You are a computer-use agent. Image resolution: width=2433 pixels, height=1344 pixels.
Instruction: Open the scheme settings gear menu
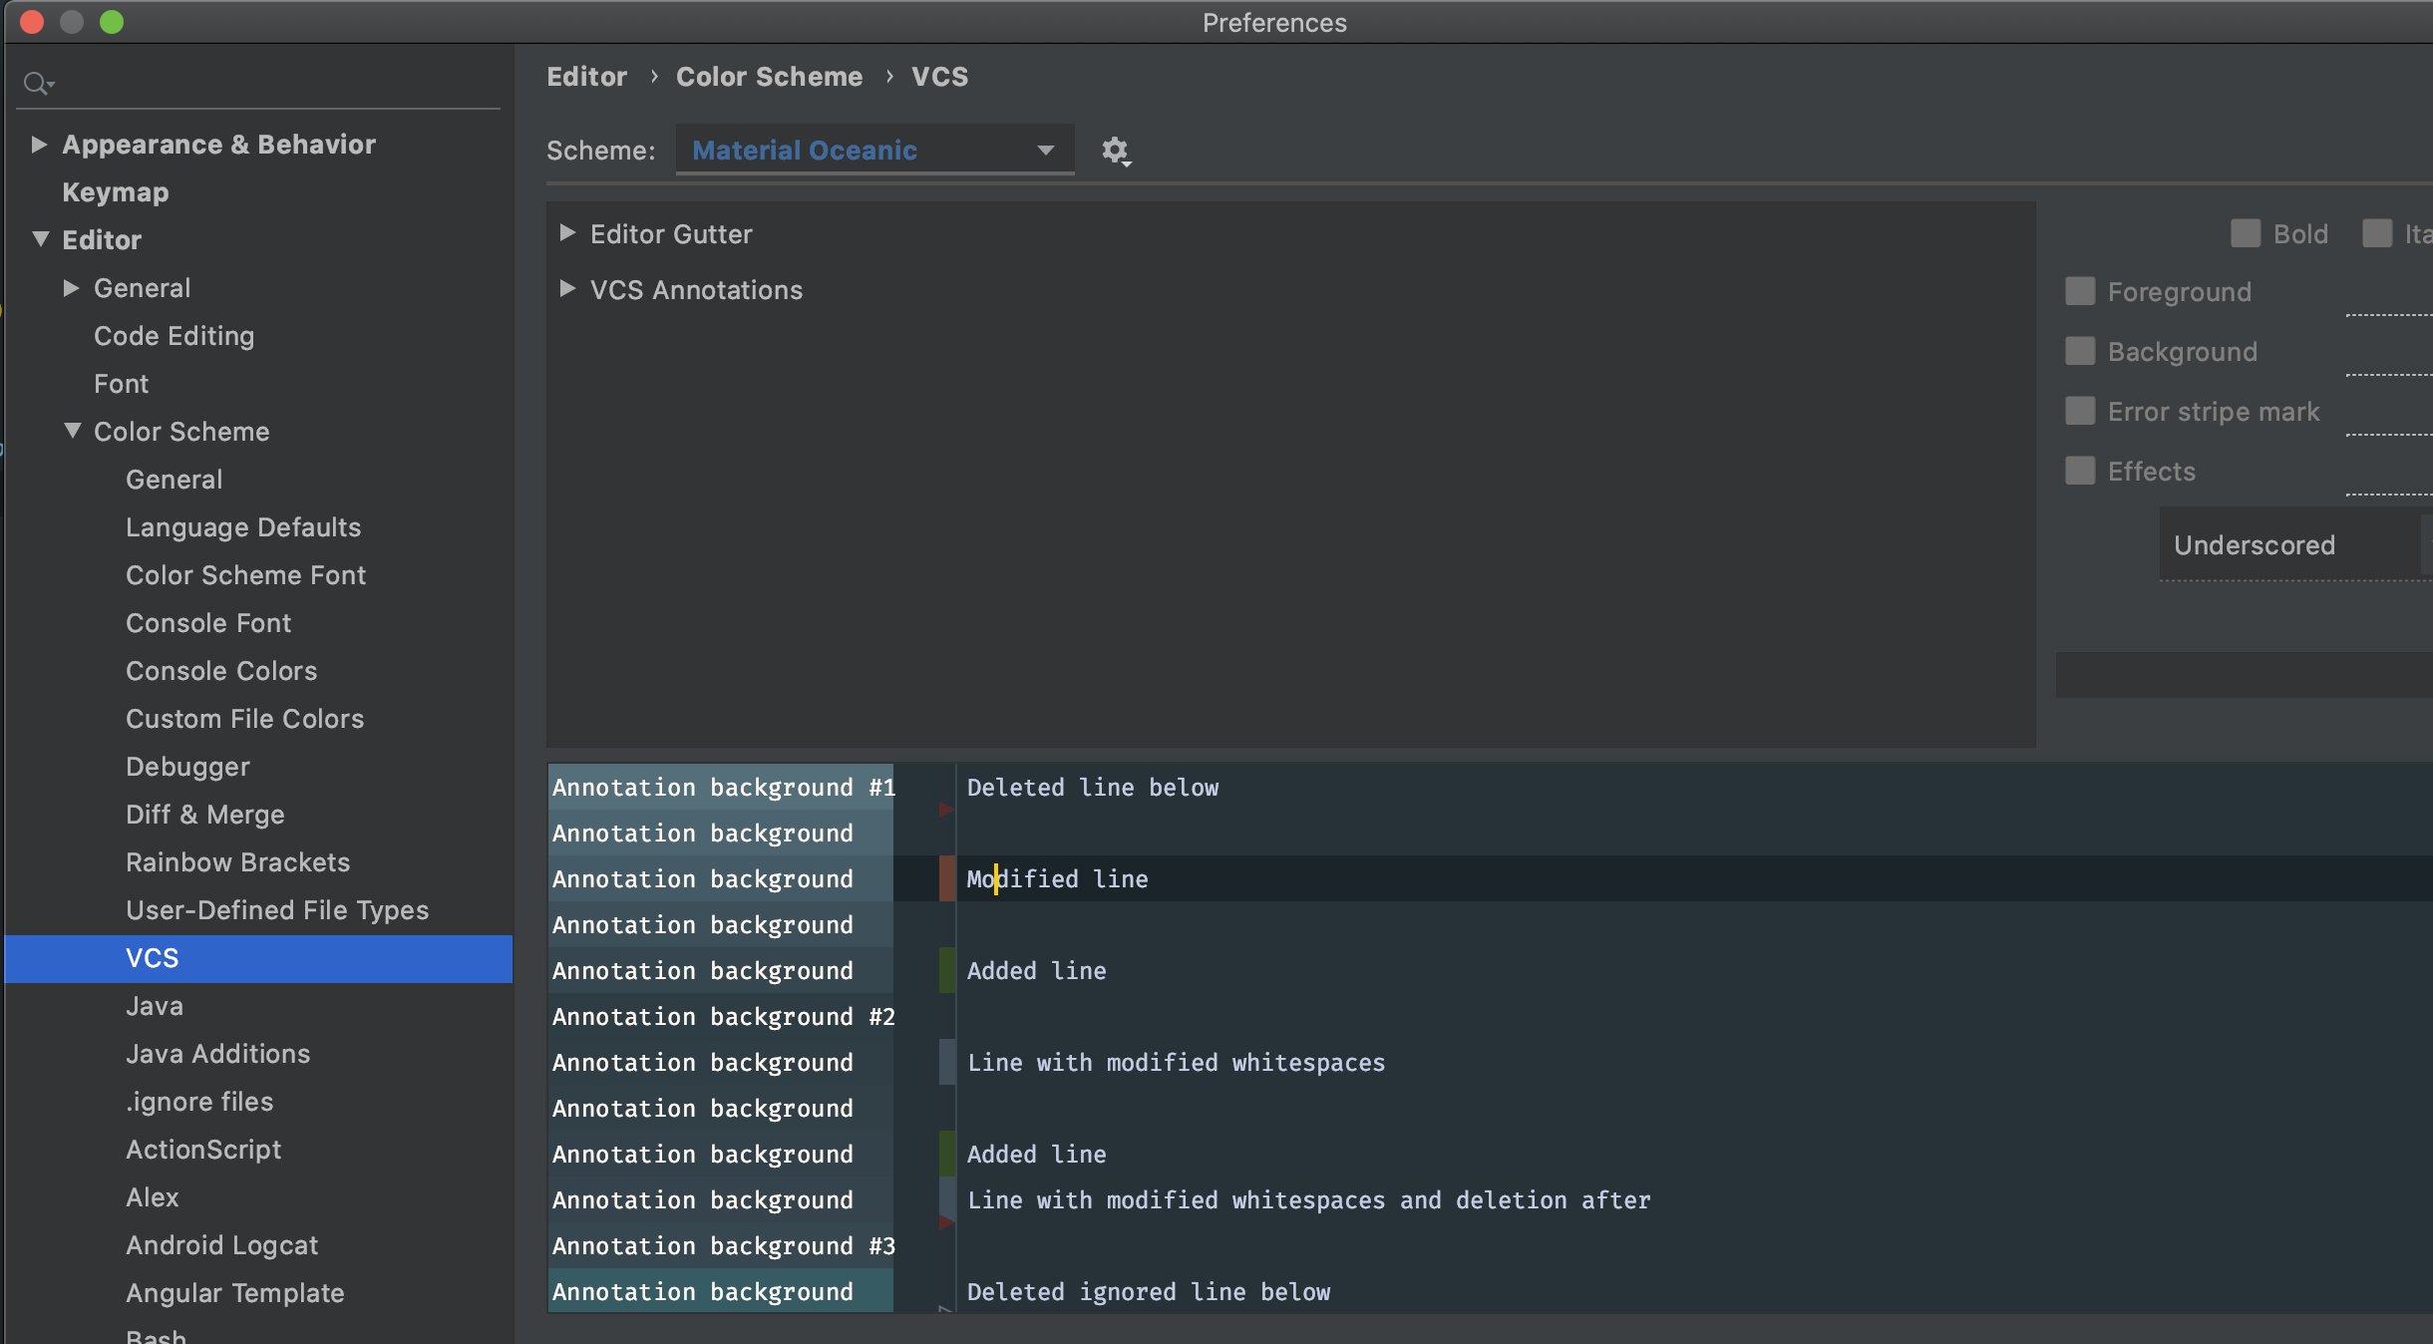1115,151
